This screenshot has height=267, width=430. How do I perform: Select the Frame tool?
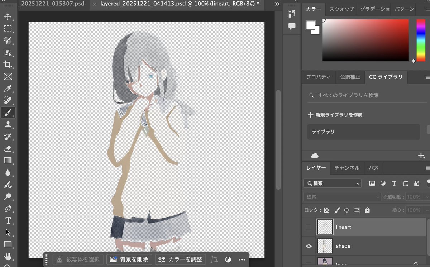pos(8,76)
